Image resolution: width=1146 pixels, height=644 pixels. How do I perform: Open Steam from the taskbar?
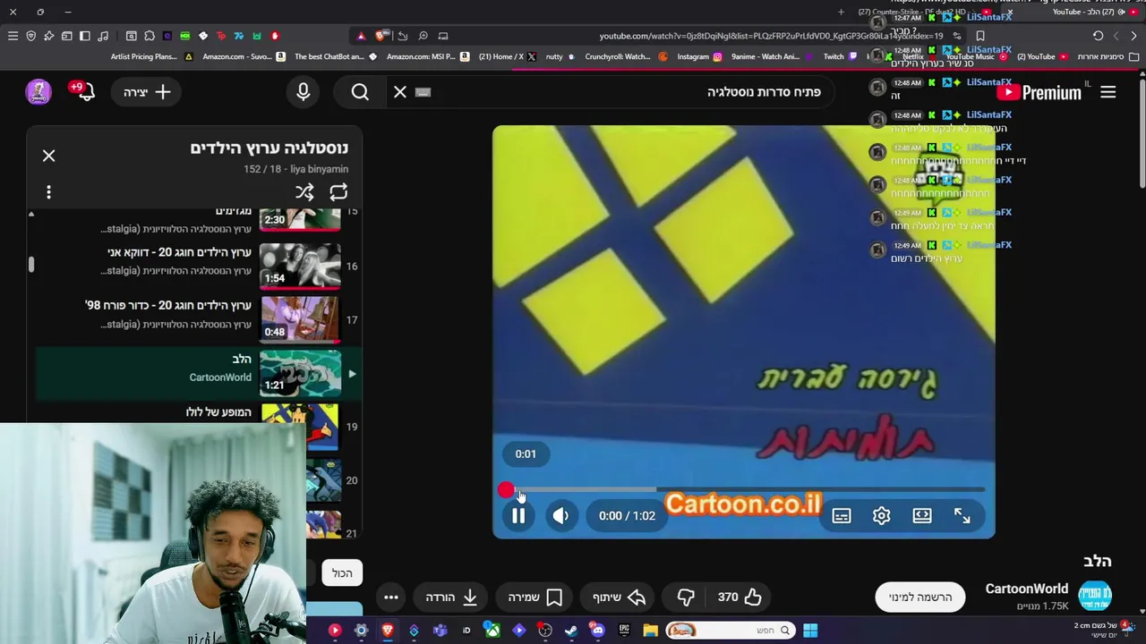tap(570, 631)
